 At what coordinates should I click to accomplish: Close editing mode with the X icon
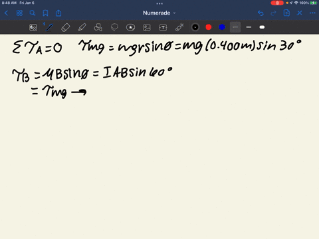pos(300,13)
